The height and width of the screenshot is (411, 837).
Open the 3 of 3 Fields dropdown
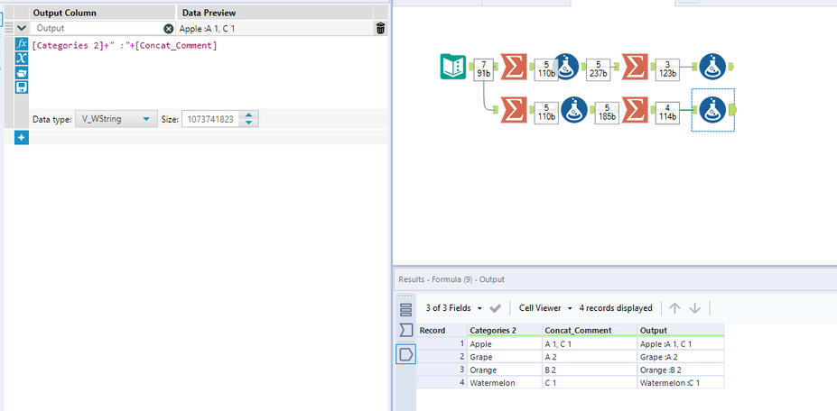tap(454, 308)
